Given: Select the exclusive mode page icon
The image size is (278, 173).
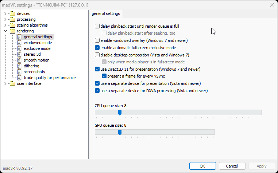Looking at the screenshot, I should pos(19,48).
